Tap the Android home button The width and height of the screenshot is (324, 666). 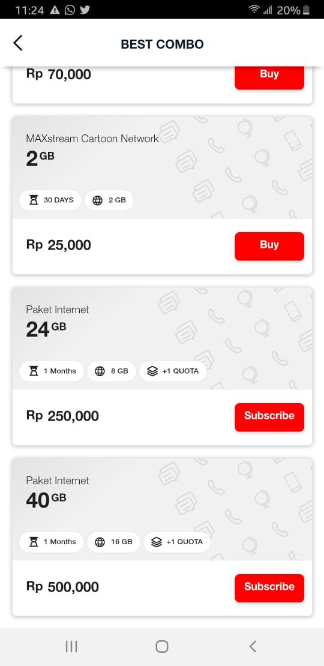coord(162,646)
